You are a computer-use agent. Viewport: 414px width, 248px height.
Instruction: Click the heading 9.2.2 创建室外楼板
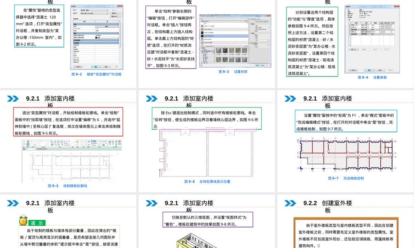[x=327, y=206]
